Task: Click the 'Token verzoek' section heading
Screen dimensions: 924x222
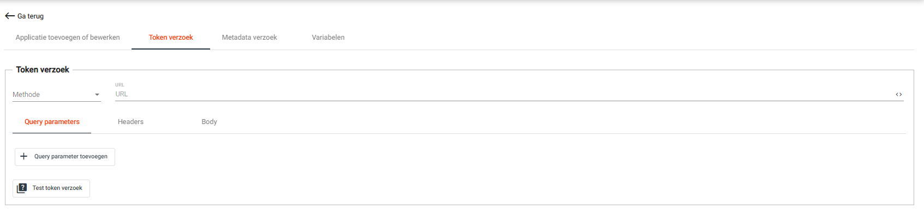Action: (x=43, y=70)
